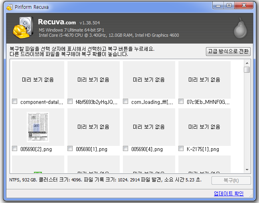Click the file name 005690[1].png
Image resolution: width=259 pixels, height=203 pixels.
[x=91, y=149]
